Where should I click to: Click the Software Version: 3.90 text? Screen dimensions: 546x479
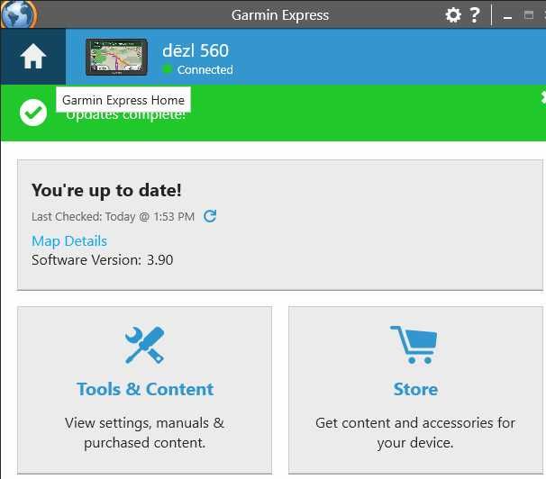(x=103, y=260)
